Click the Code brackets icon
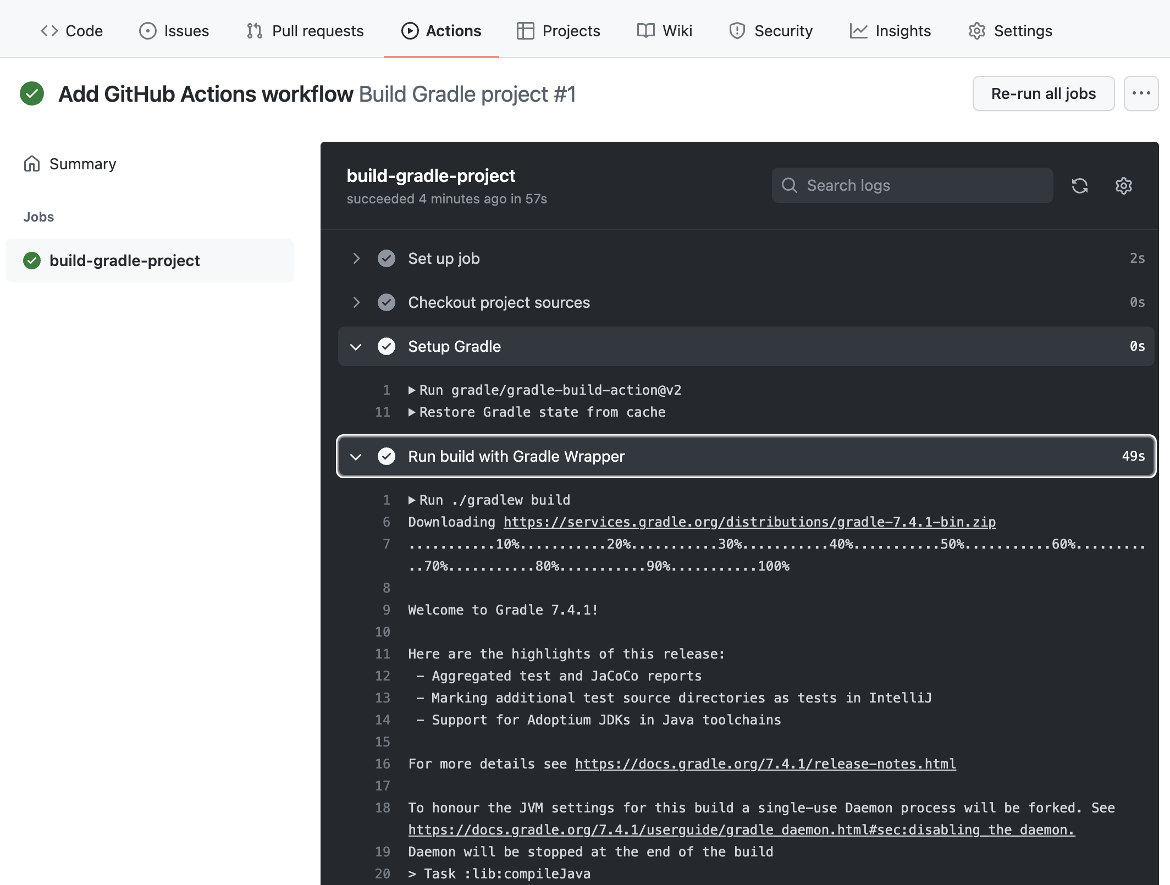This screenshot has width=1170, height=885. pos(48,31)
